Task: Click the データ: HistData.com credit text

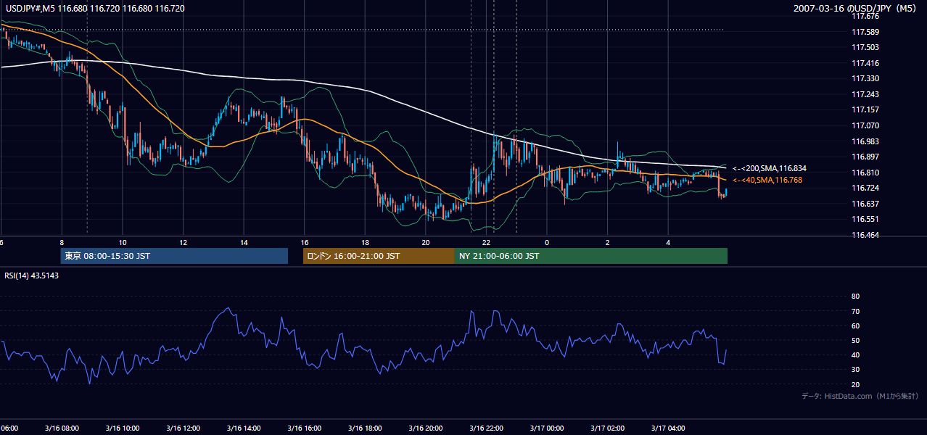Action: pos(860,396)
